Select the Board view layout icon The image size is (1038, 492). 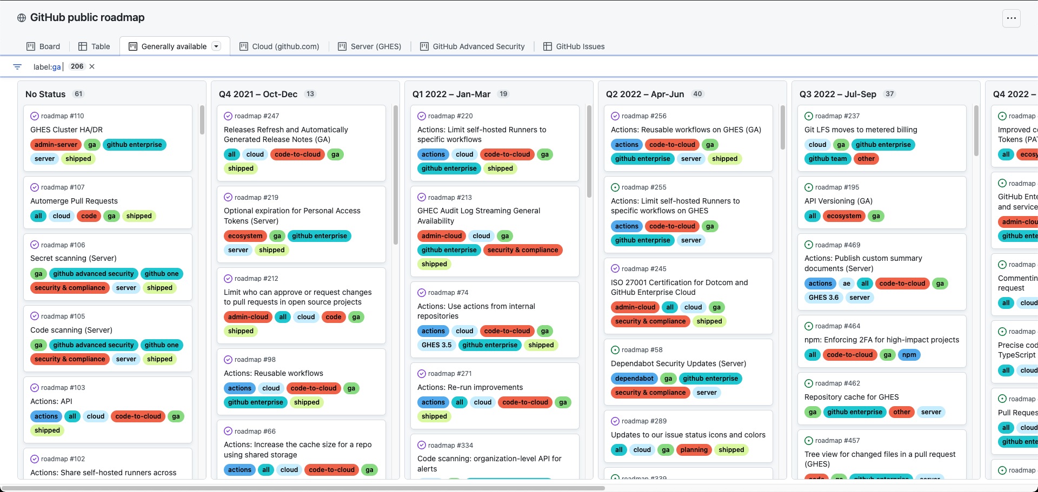tap(31, 46)
